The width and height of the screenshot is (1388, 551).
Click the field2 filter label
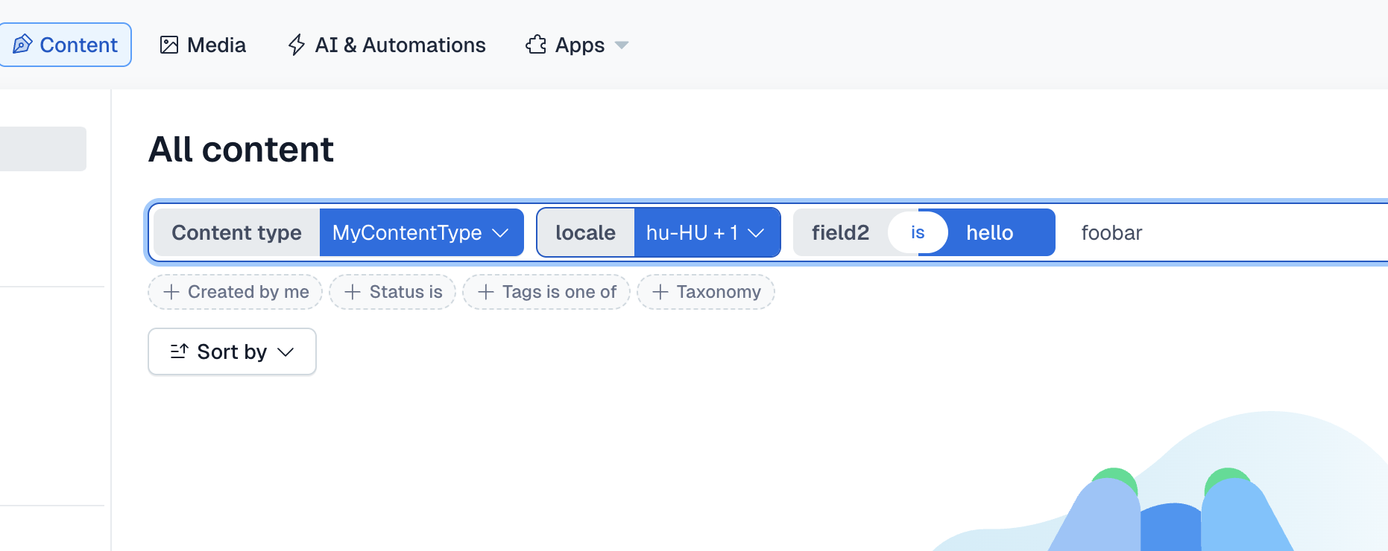[x=840, y=232]
